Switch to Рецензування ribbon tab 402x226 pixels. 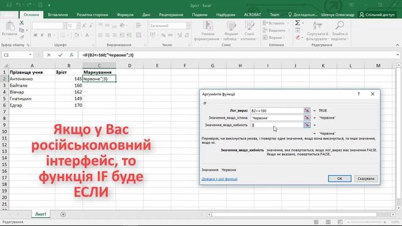tap(171, 14)
